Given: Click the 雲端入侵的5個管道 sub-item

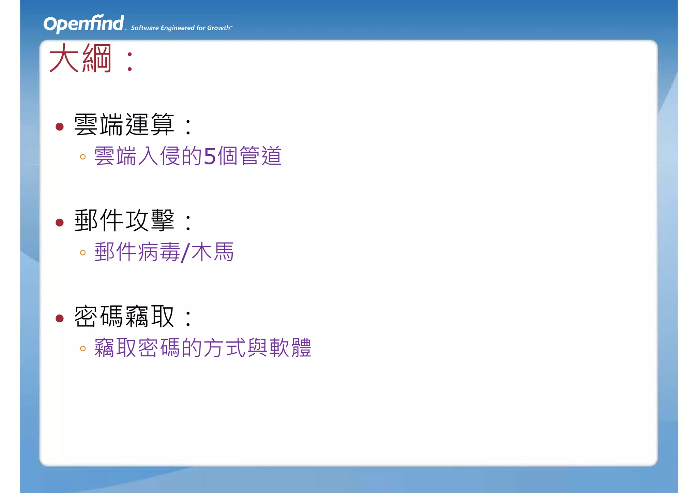Looking at the screenshot, I should 187,156.
